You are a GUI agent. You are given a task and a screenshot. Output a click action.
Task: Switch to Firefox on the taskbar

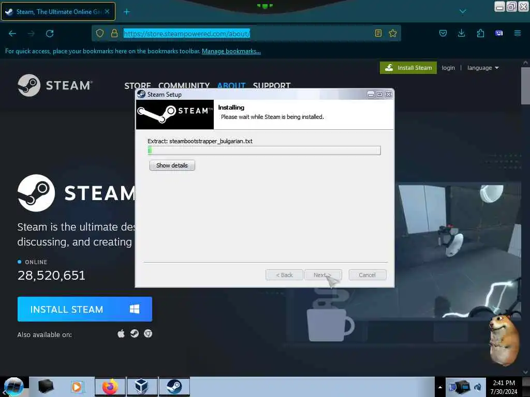110,387
